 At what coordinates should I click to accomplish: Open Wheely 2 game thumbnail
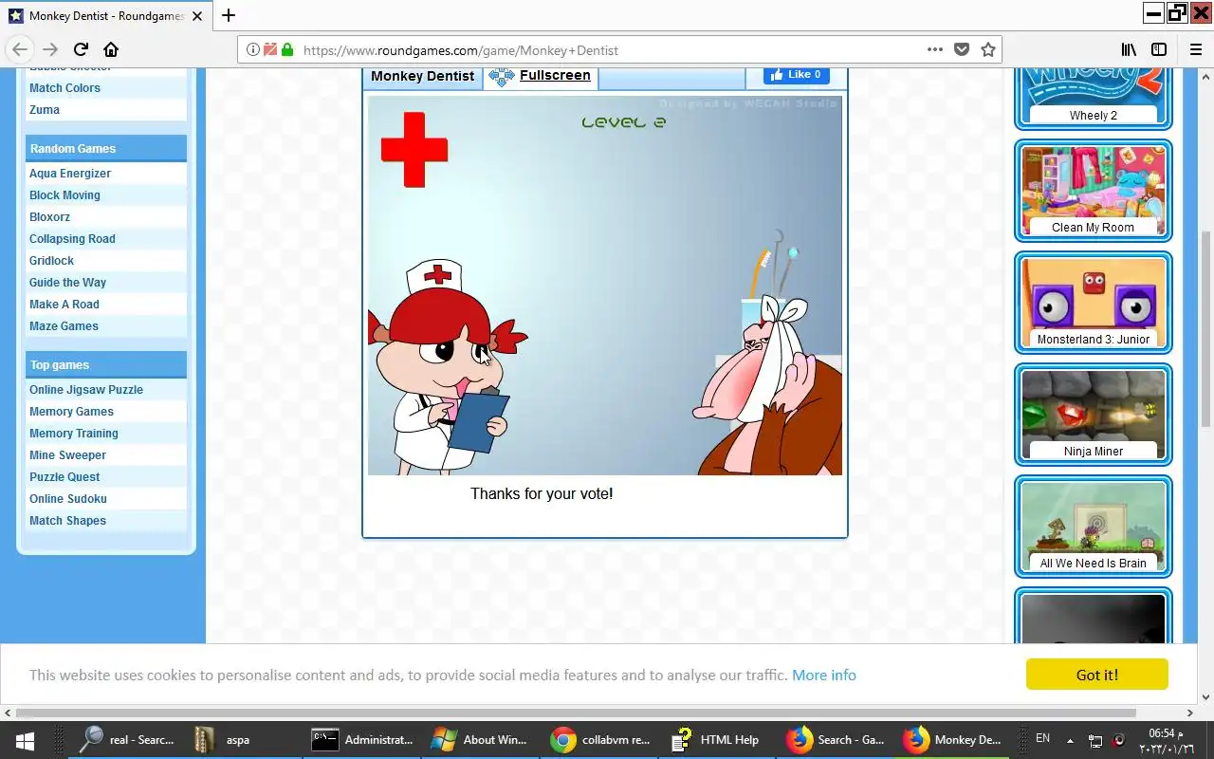coord(1094,97)
